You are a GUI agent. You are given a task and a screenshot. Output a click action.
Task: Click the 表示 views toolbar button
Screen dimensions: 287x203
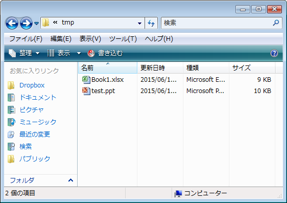pos(59,53)
